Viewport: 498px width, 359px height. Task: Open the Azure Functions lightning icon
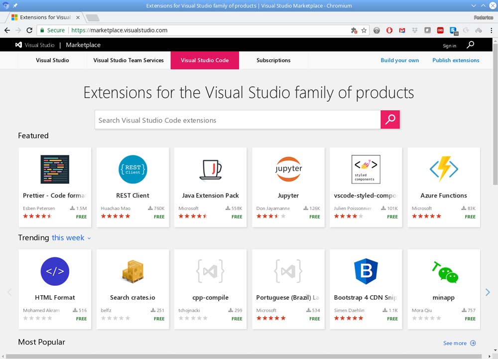(x=444, y=170)
